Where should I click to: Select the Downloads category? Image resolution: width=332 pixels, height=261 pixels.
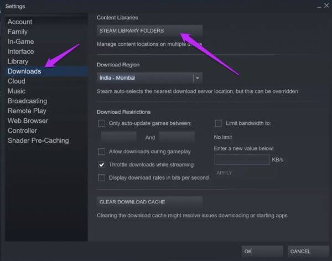[x=46, y=71]
